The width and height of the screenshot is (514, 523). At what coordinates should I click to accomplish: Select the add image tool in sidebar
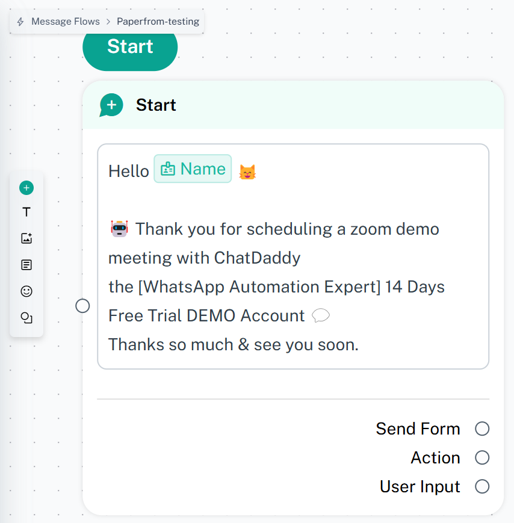pos(26,238)
